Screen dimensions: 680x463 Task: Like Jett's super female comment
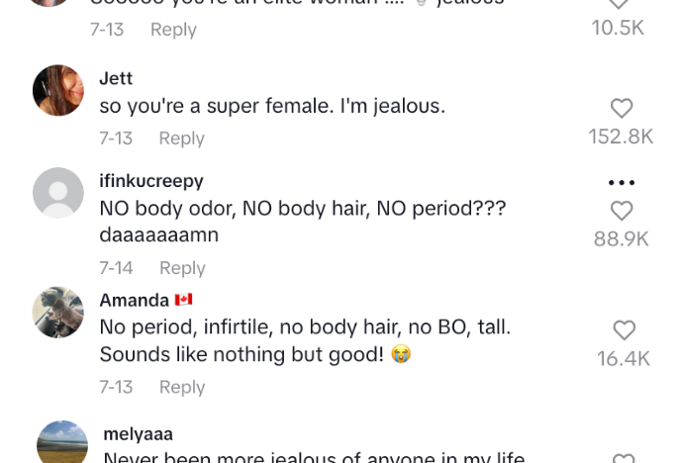click(x=621, y=109)
